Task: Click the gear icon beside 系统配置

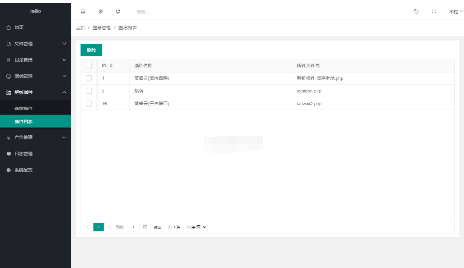Action: pyautogui.click(x=8, y=170)
